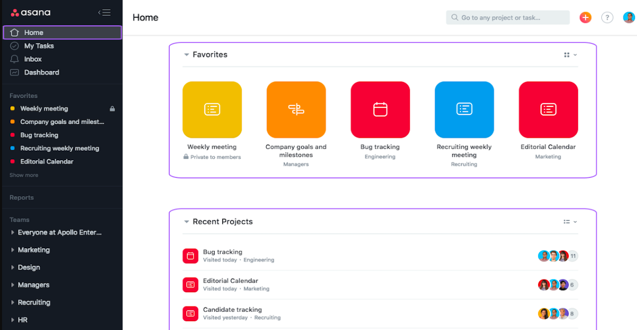
Task: Click member avatars on the Editorial Calendar row
Action: 553,285
